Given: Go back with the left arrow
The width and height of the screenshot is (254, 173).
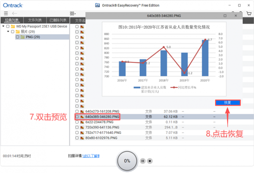Looking at the screenshot, I should 15,13.
